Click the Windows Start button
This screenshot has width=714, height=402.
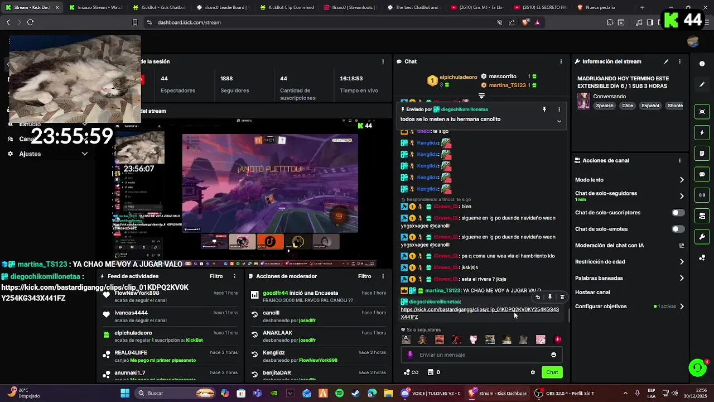click(x=125, y=393)
